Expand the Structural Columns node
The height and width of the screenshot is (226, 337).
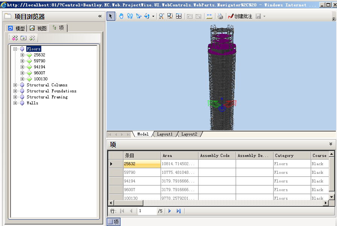click(15, 85)
